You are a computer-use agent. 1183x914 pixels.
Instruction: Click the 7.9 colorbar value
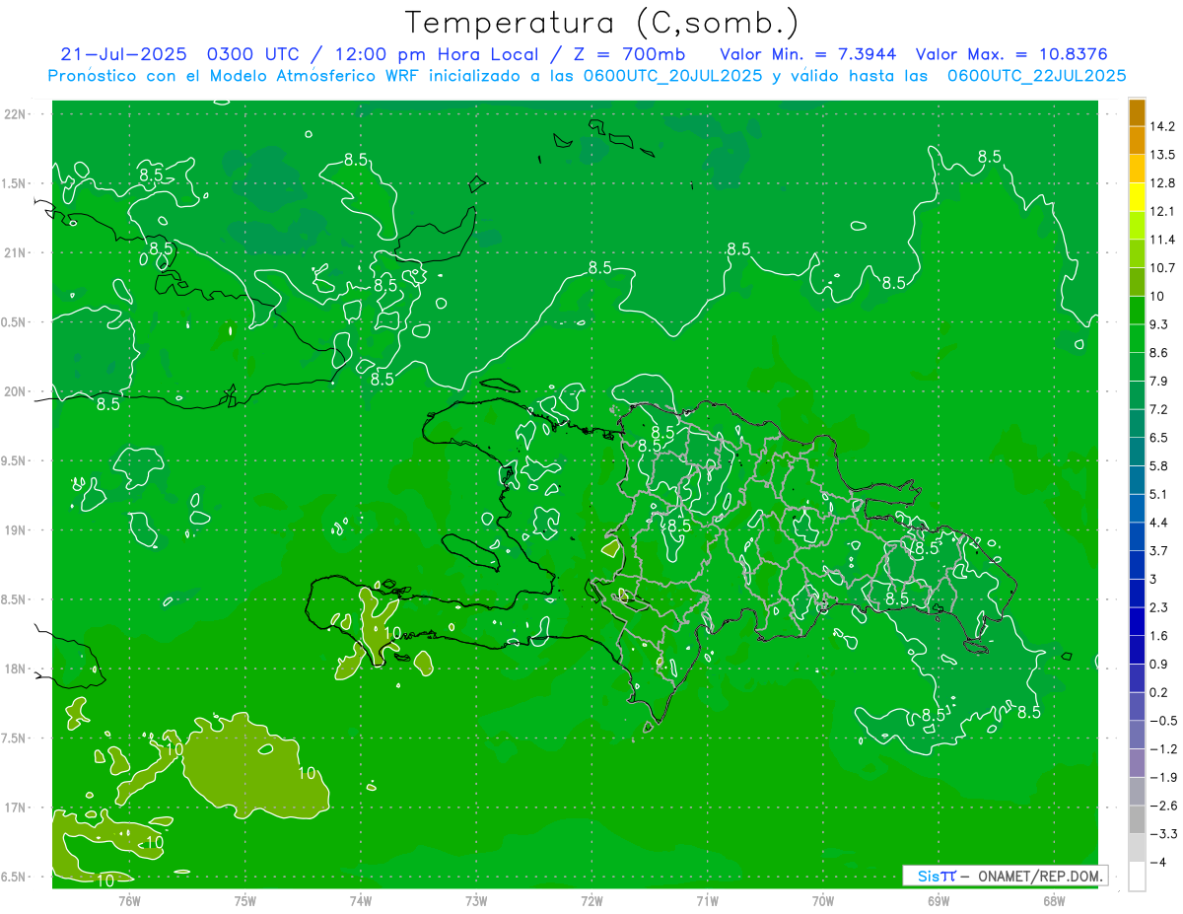click(x=1158, y=382)
